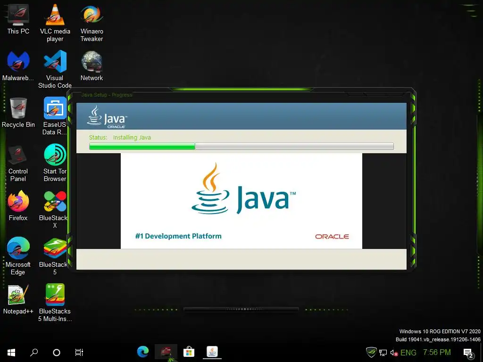This screenshot has height=362, width=483.
Task: Click the Java Oracle logo in header
Action: click(x=107, y=117)
